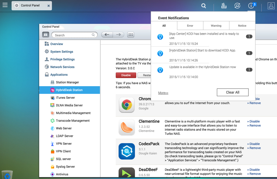This screenshot has width=277, height=179.
Task: Click the DeaDBeeF app icon
Action: point(127,172)
